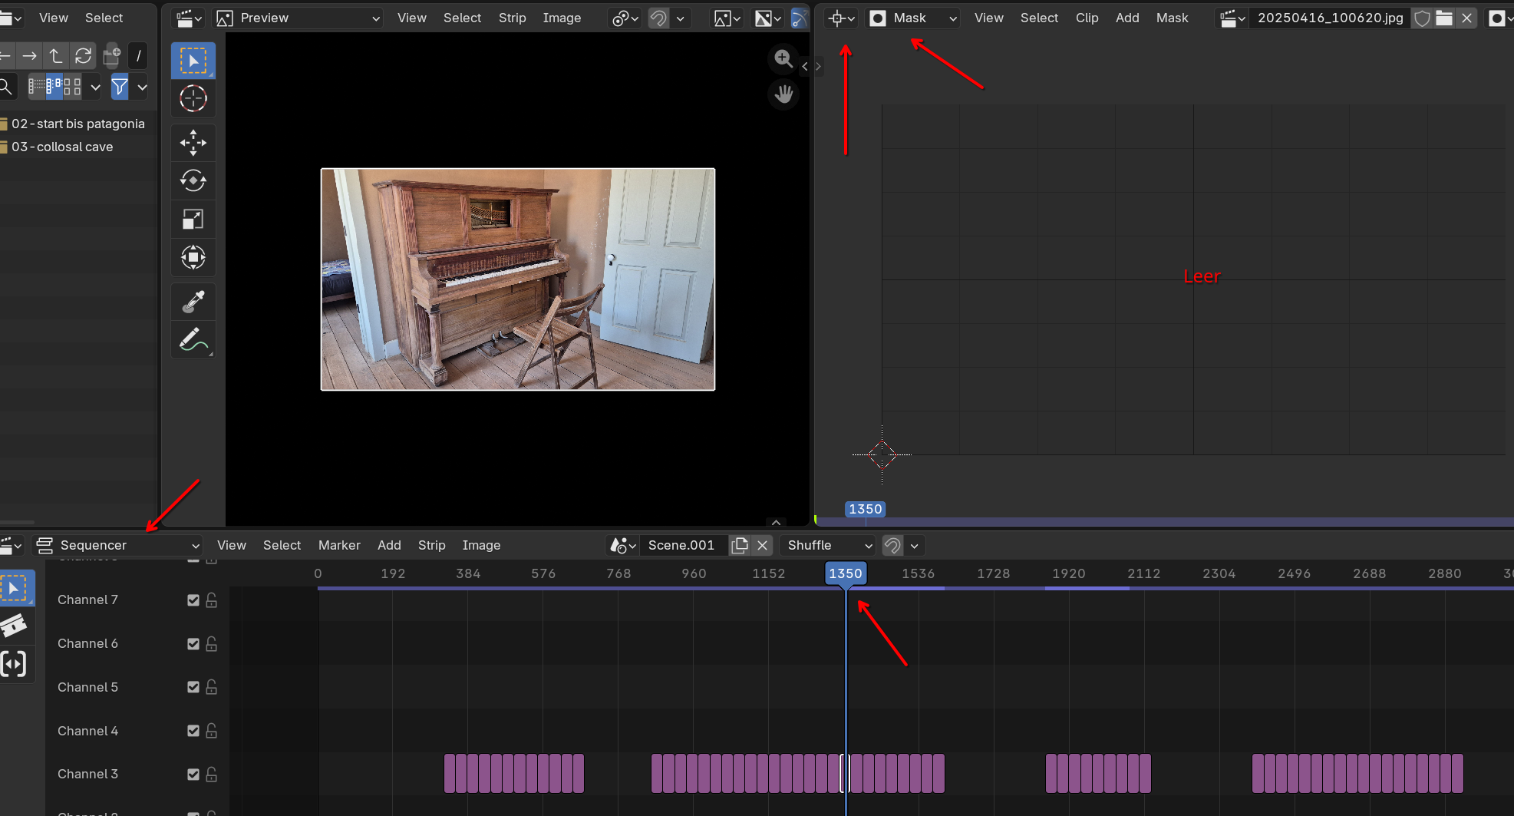Open the Preview editor type dropdown
Viewport: 1514px width, 816px height.
pyautogui.click(x=187, y=18)
